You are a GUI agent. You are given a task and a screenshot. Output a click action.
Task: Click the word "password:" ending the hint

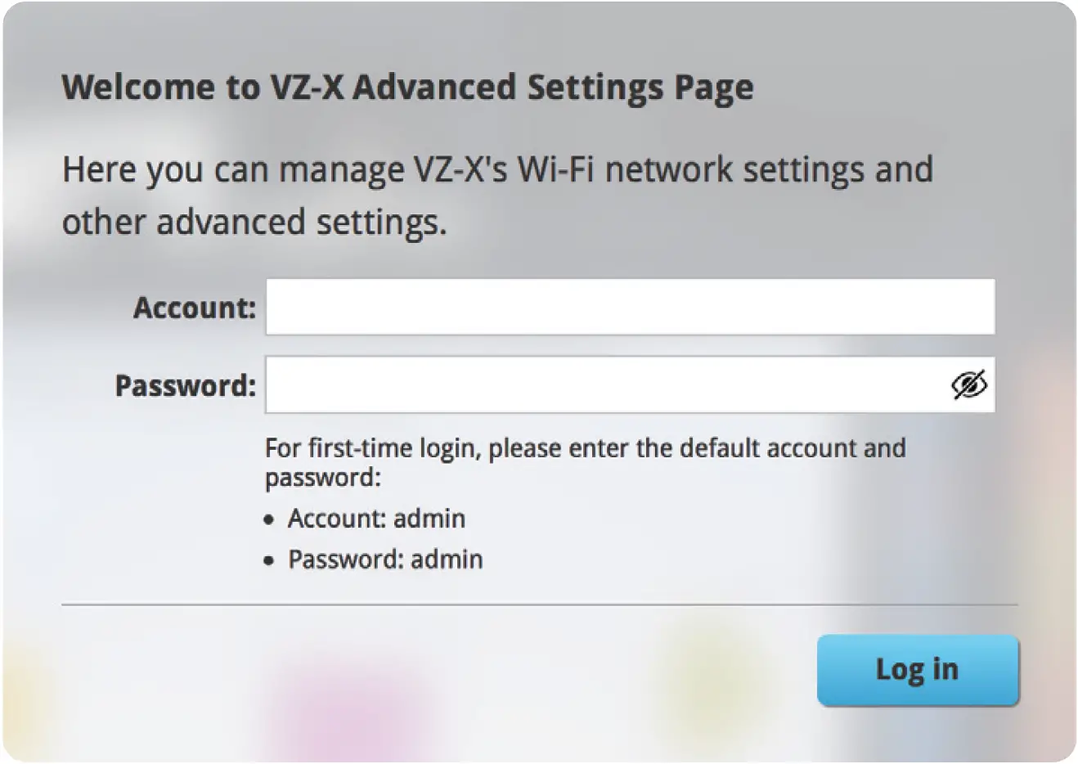pos(323,477)
